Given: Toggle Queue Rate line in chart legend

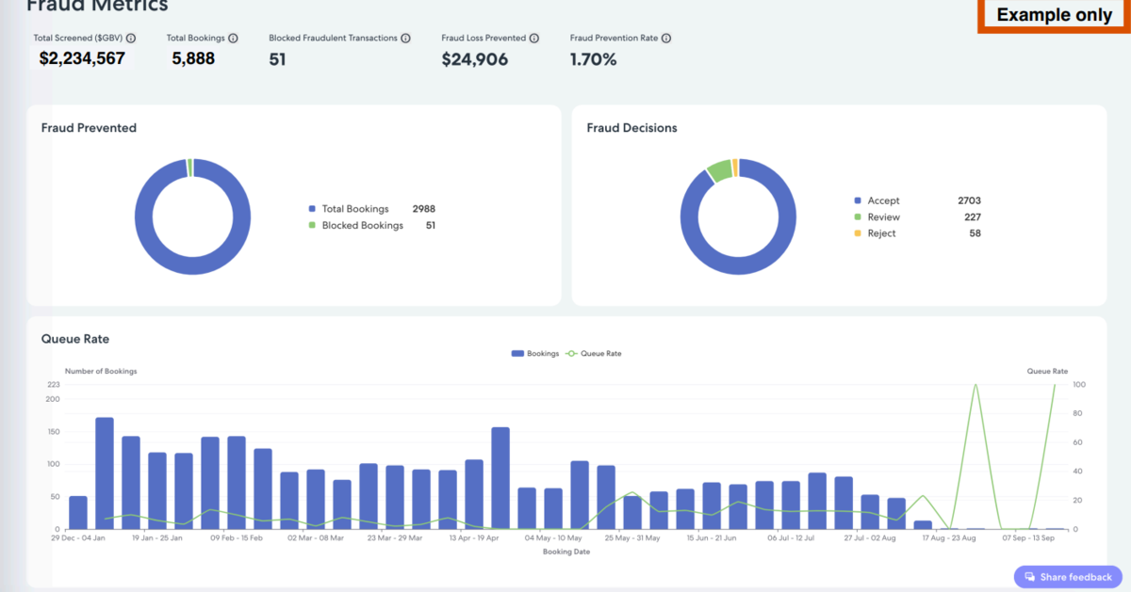Looking at the screenshot, I should click(593, 354).
